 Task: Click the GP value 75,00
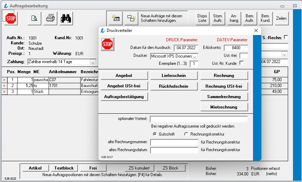coord(276,80)
